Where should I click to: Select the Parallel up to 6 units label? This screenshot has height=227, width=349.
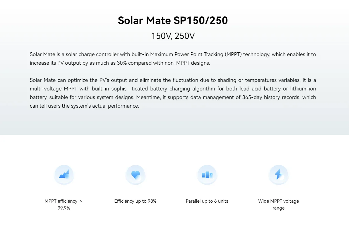[x=207, y=201]
